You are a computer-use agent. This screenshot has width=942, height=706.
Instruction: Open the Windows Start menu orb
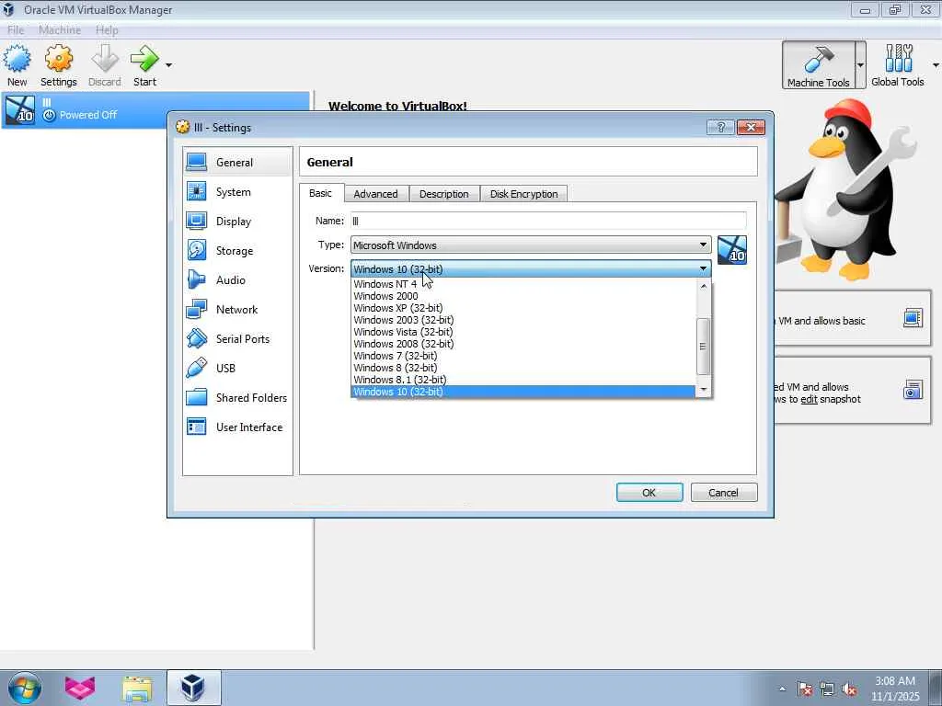click(x=25, y=688)
